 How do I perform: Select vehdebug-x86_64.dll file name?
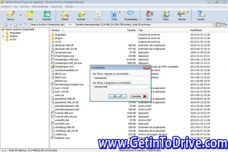tap(66, 131)
